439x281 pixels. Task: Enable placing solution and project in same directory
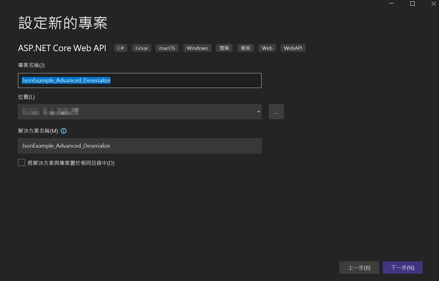(x=21, y=163)
